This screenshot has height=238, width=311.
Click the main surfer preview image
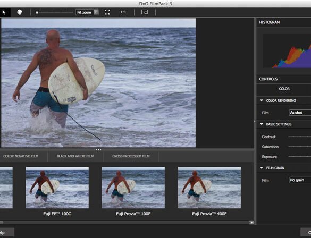coord(98,83)
